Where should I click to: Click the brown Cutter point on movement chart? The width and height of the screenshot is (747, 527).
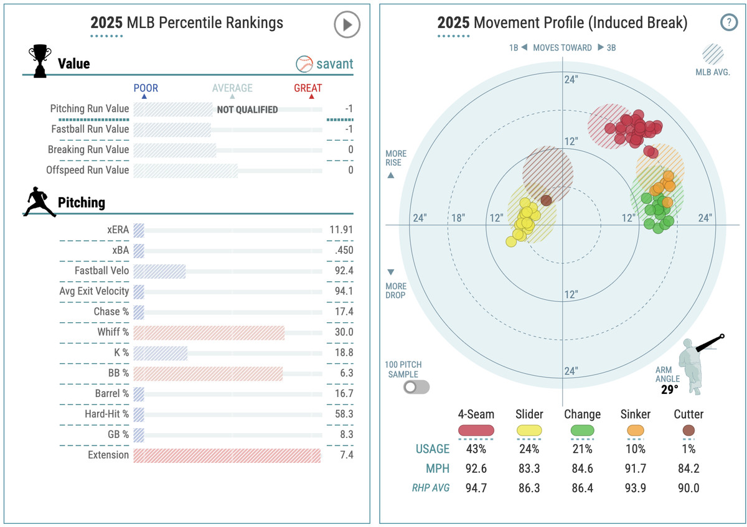point(546,200)
